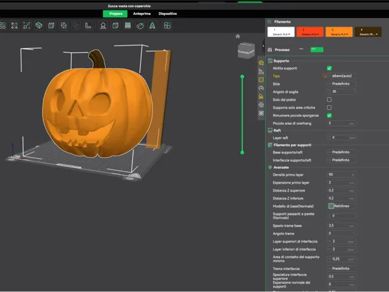
Task: Select the orange prime tower block
Action: (x=159, y=99)
